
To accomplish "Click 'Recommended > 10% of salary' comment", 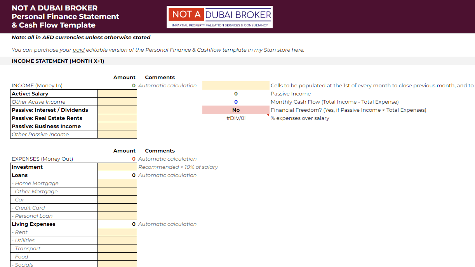I will point(178,167).
